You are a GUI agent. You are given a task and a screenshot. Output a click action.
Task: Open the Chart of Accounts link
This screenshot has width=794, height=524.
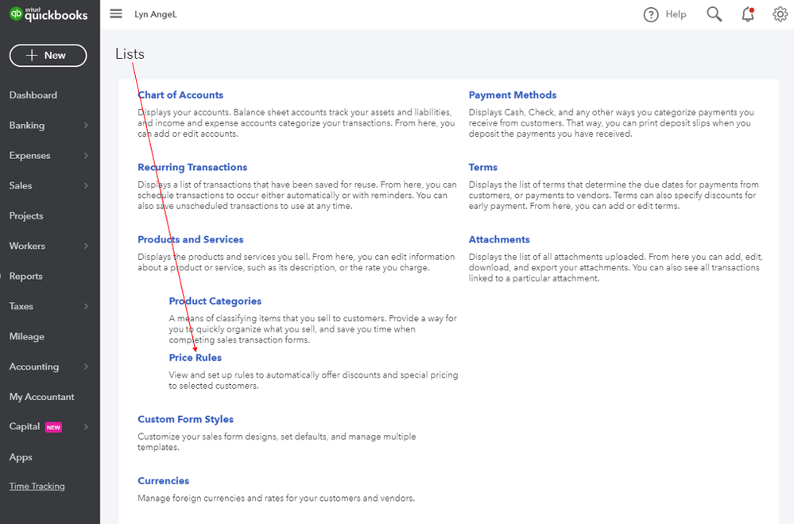click(x=180, y=95)
